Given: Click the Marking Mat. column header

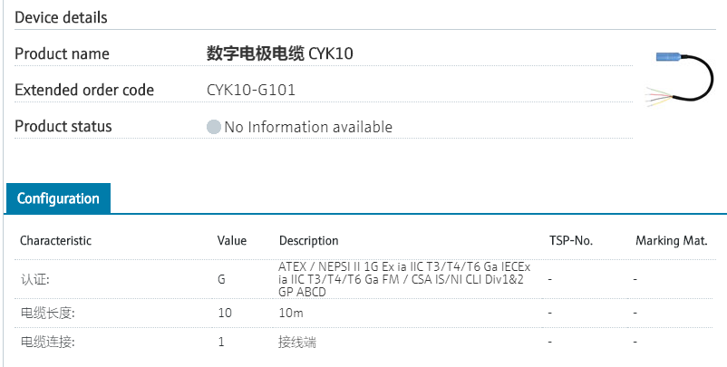Looking at the screenshot, I should [671, 241].
